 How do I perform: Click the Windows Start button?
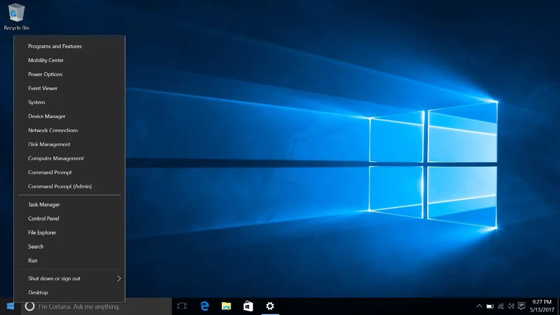pyautogui.click(x=10, y=307)
